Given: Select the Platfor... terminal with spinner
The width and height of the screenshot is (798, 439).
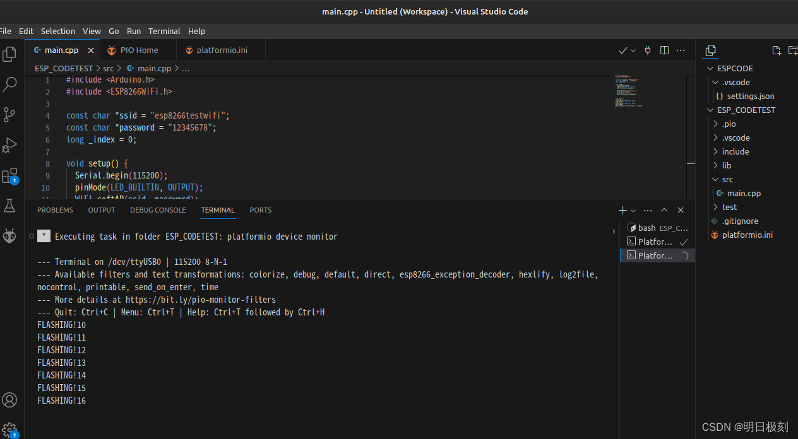Looking at the screenshot, I should point(657,255).
